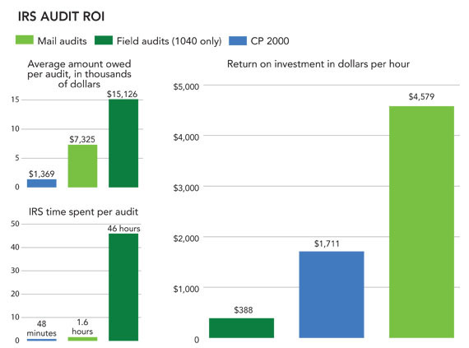Click the 'Return on investment in dollars per hour' heading
The width and height of the screenshot is (469, 348).
pyautogui.click(x=318, y=64)
